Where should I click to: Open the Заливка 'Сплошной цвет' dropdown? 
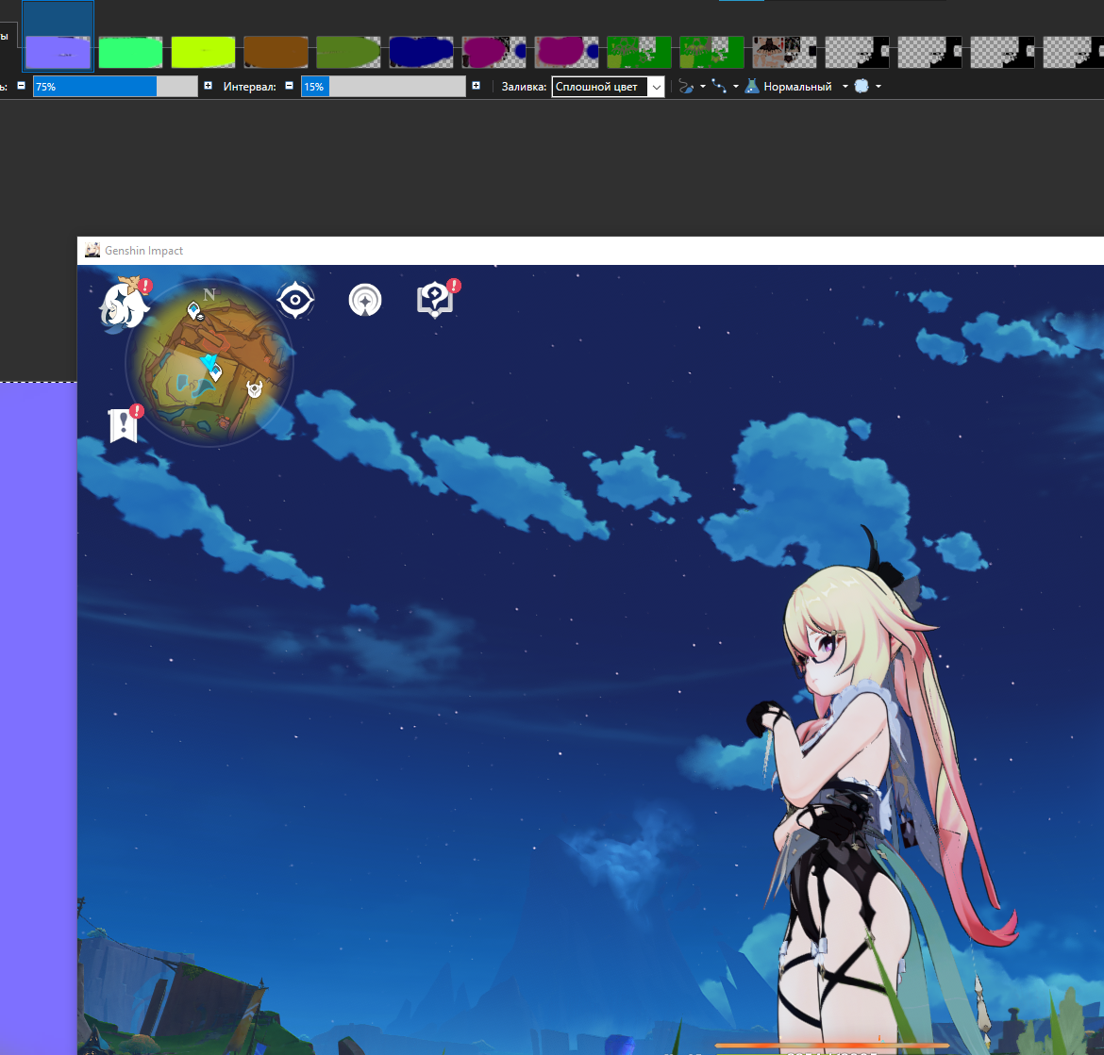click(608, 87)
